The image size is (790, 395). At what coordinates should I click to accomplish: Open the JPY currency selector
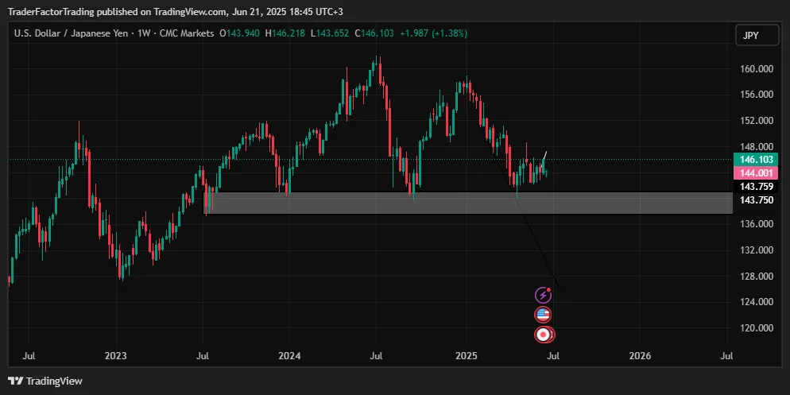(x=750, y=35)
